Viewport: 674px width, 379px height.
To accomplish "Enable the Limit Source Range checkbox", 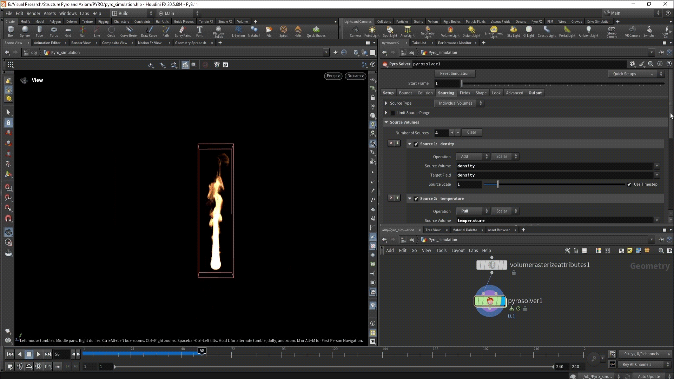I will 393,113.
